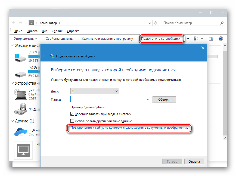The height and width of the screenshot is (176, 236).
Task: Toggle the preview pane icon in toolbar
Action: (211, 39)
